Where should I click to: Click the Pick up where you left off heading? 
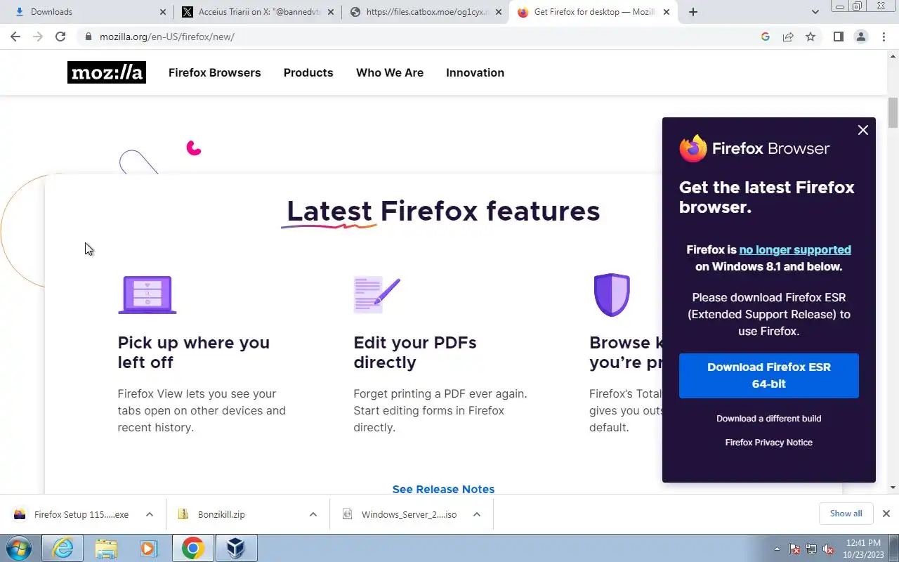point(194,352)
